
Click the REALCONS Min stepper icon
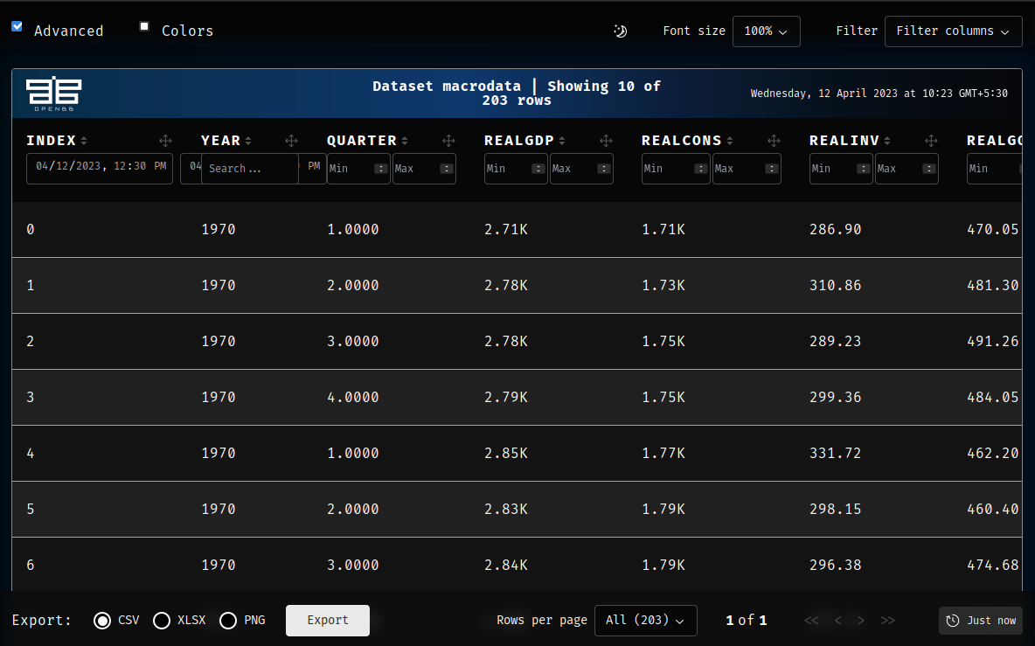tap(701, 169)
